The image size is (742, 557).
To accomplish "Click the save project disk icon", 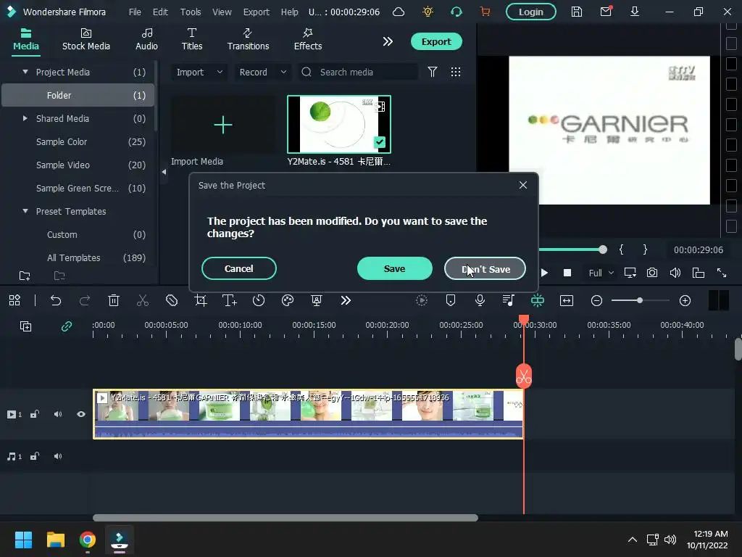I will 576,12.
